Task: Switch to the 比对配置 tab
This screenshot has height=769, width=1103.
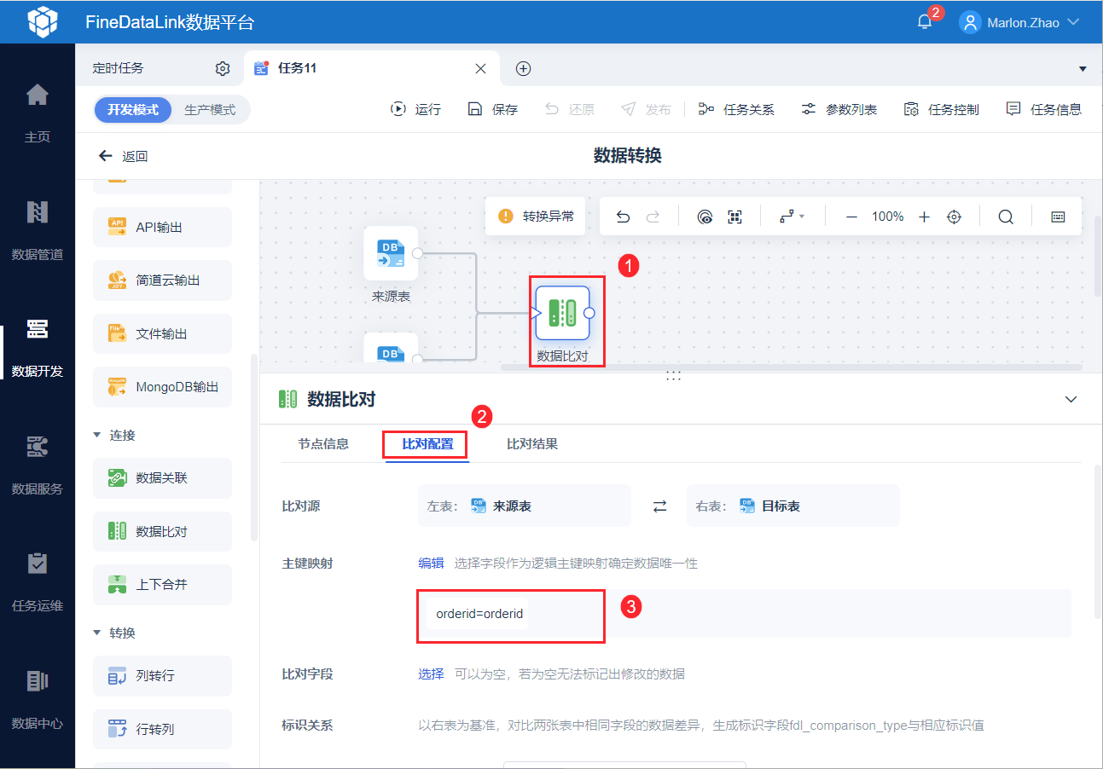Action: 427,444
